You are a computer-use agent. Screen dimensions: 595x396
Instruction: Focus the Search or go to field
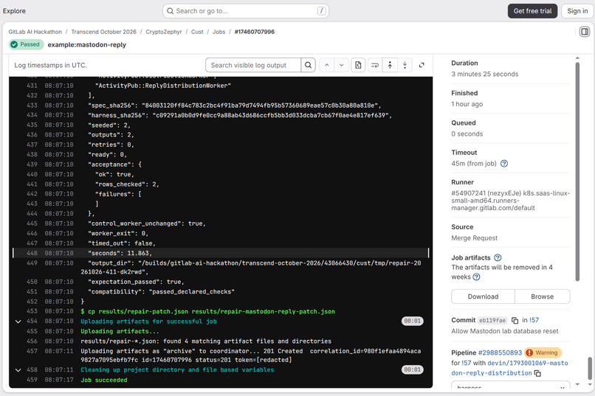click(246, 11)
